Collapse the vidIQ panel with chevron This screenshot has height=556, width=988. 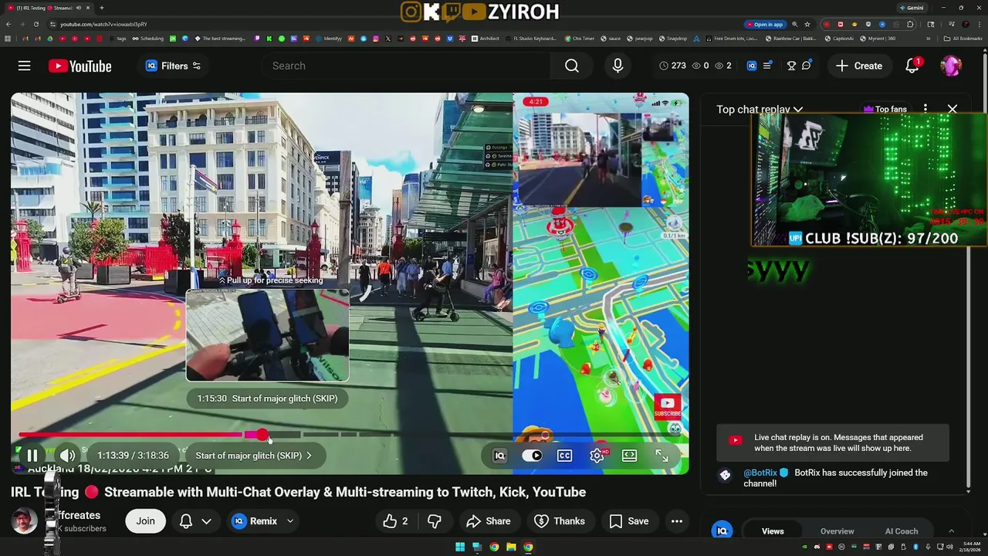click(x=951, y=531)
